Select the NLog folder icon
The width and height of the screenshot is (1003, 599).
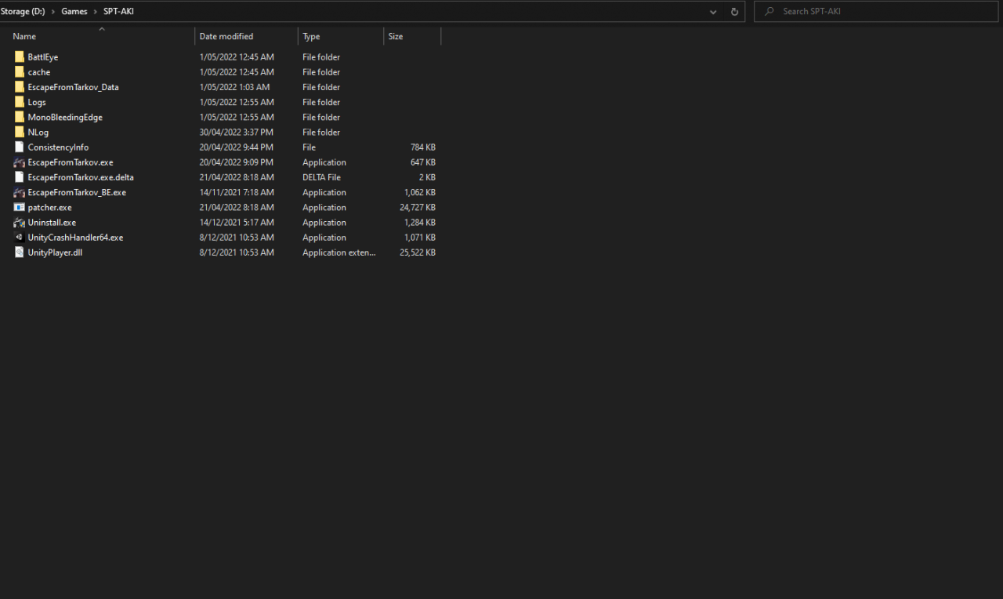pos(20,133)
